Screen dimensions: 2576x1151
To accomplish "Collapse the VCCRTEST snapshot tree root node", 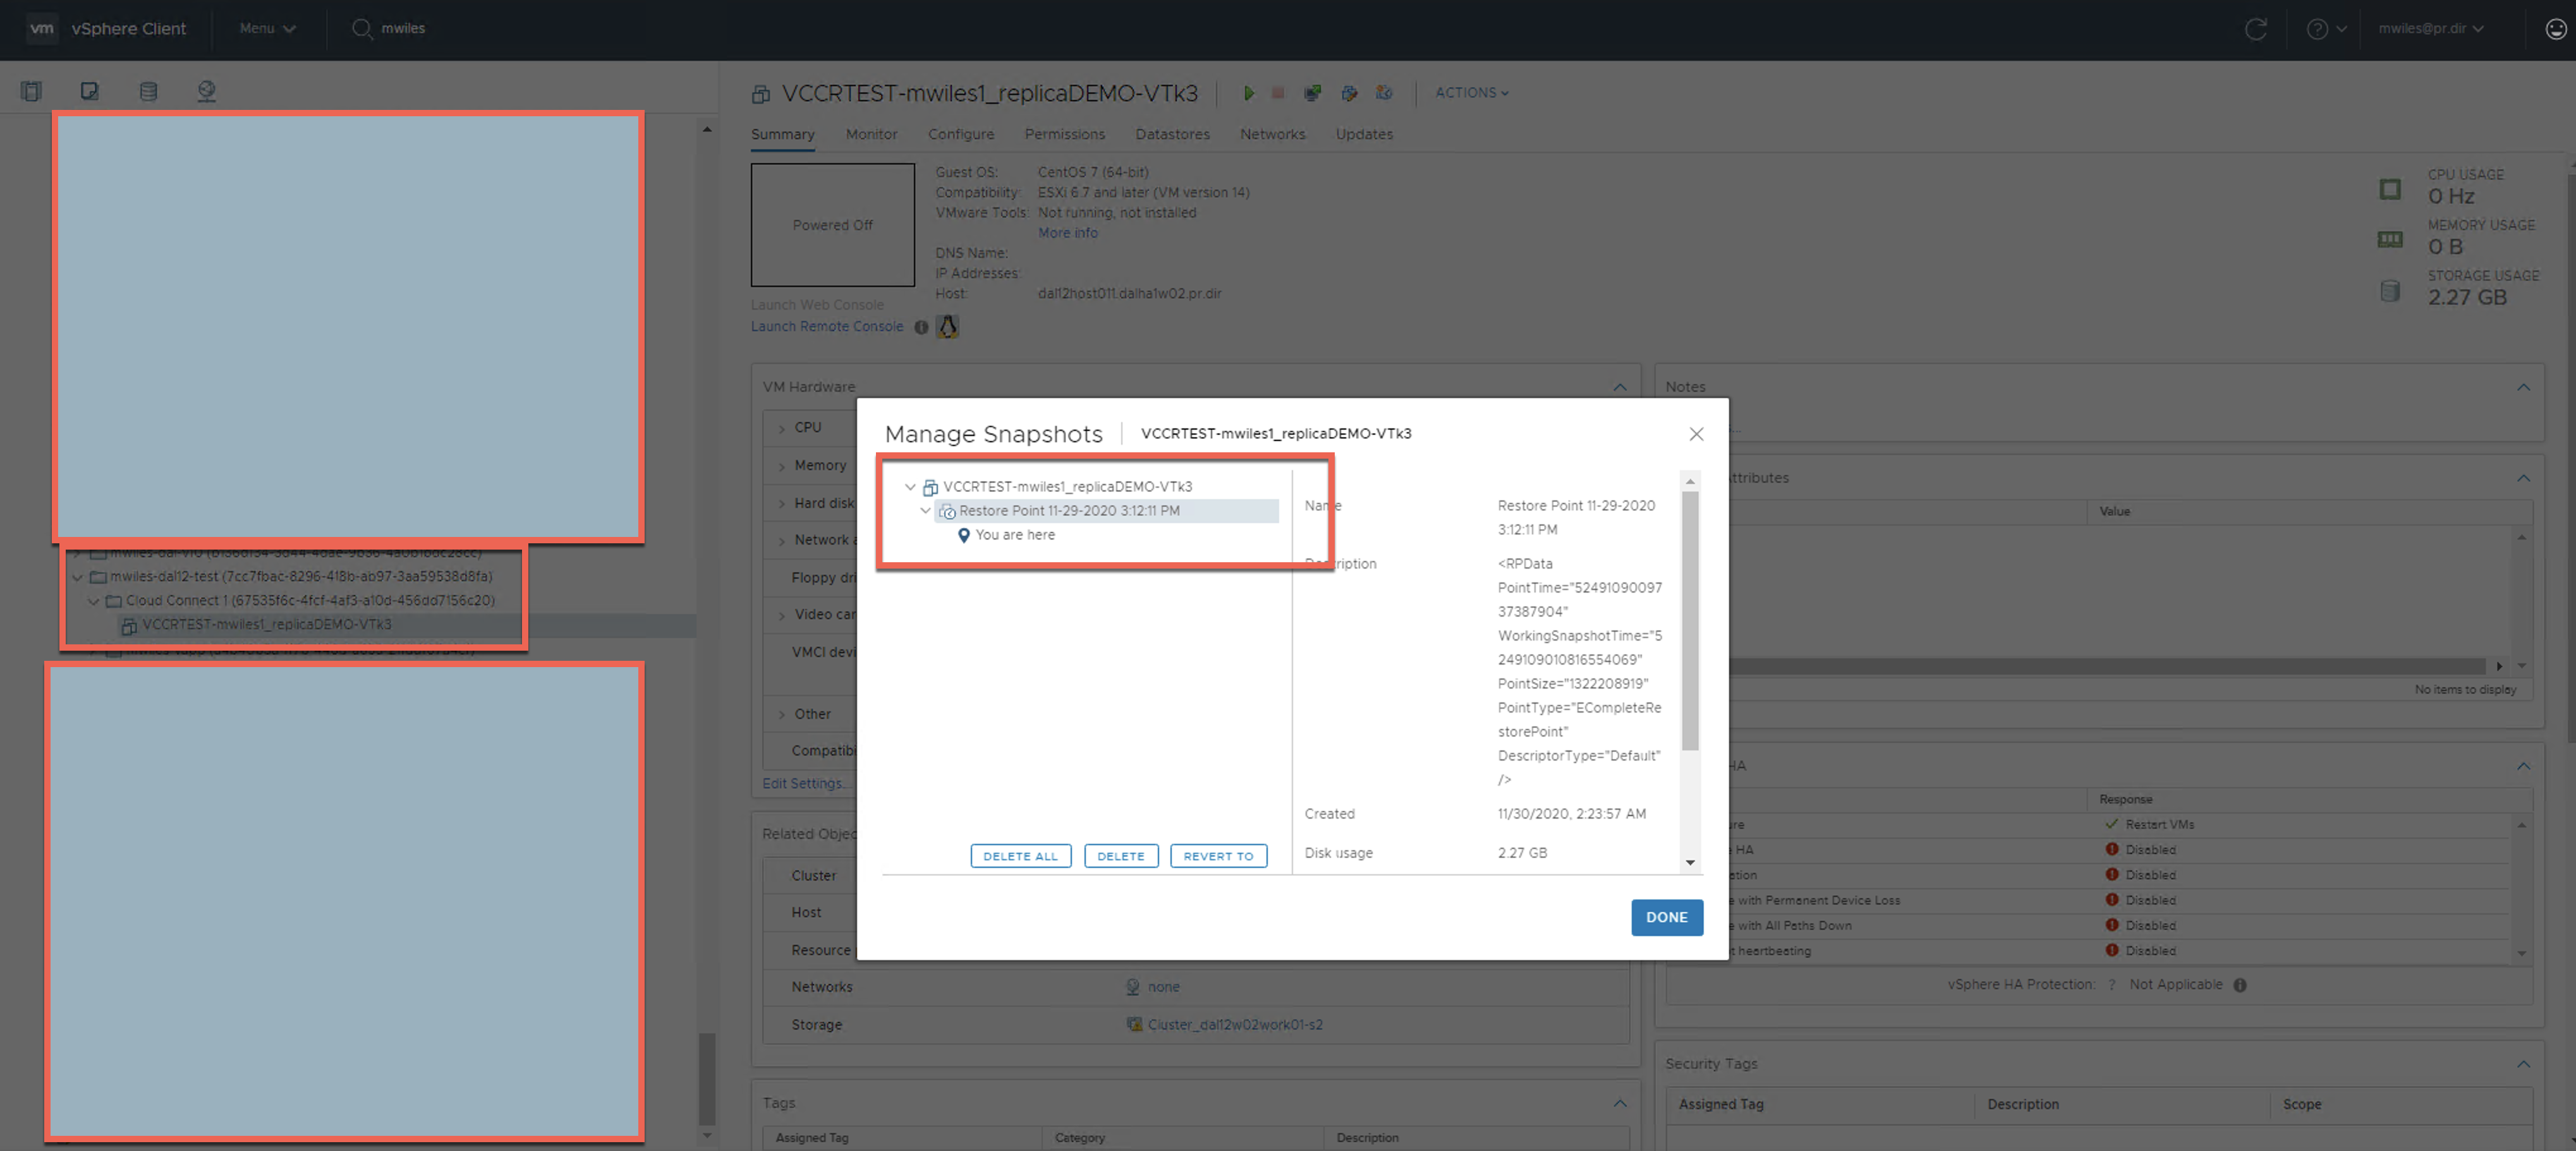I will click(910, 487).
